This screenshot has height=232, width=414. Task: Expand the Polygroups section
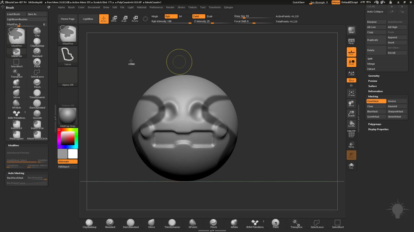point(375,124)
